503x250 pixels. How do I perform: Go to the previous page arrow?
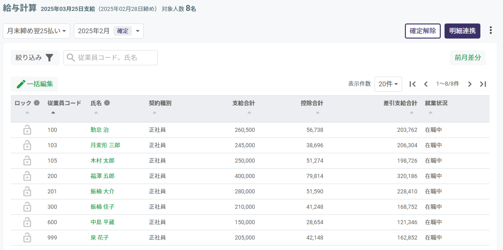[426, 84]
